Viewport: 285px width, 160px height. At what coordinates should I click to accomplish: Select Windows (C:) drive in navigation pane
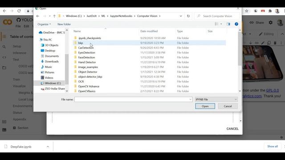50,83
